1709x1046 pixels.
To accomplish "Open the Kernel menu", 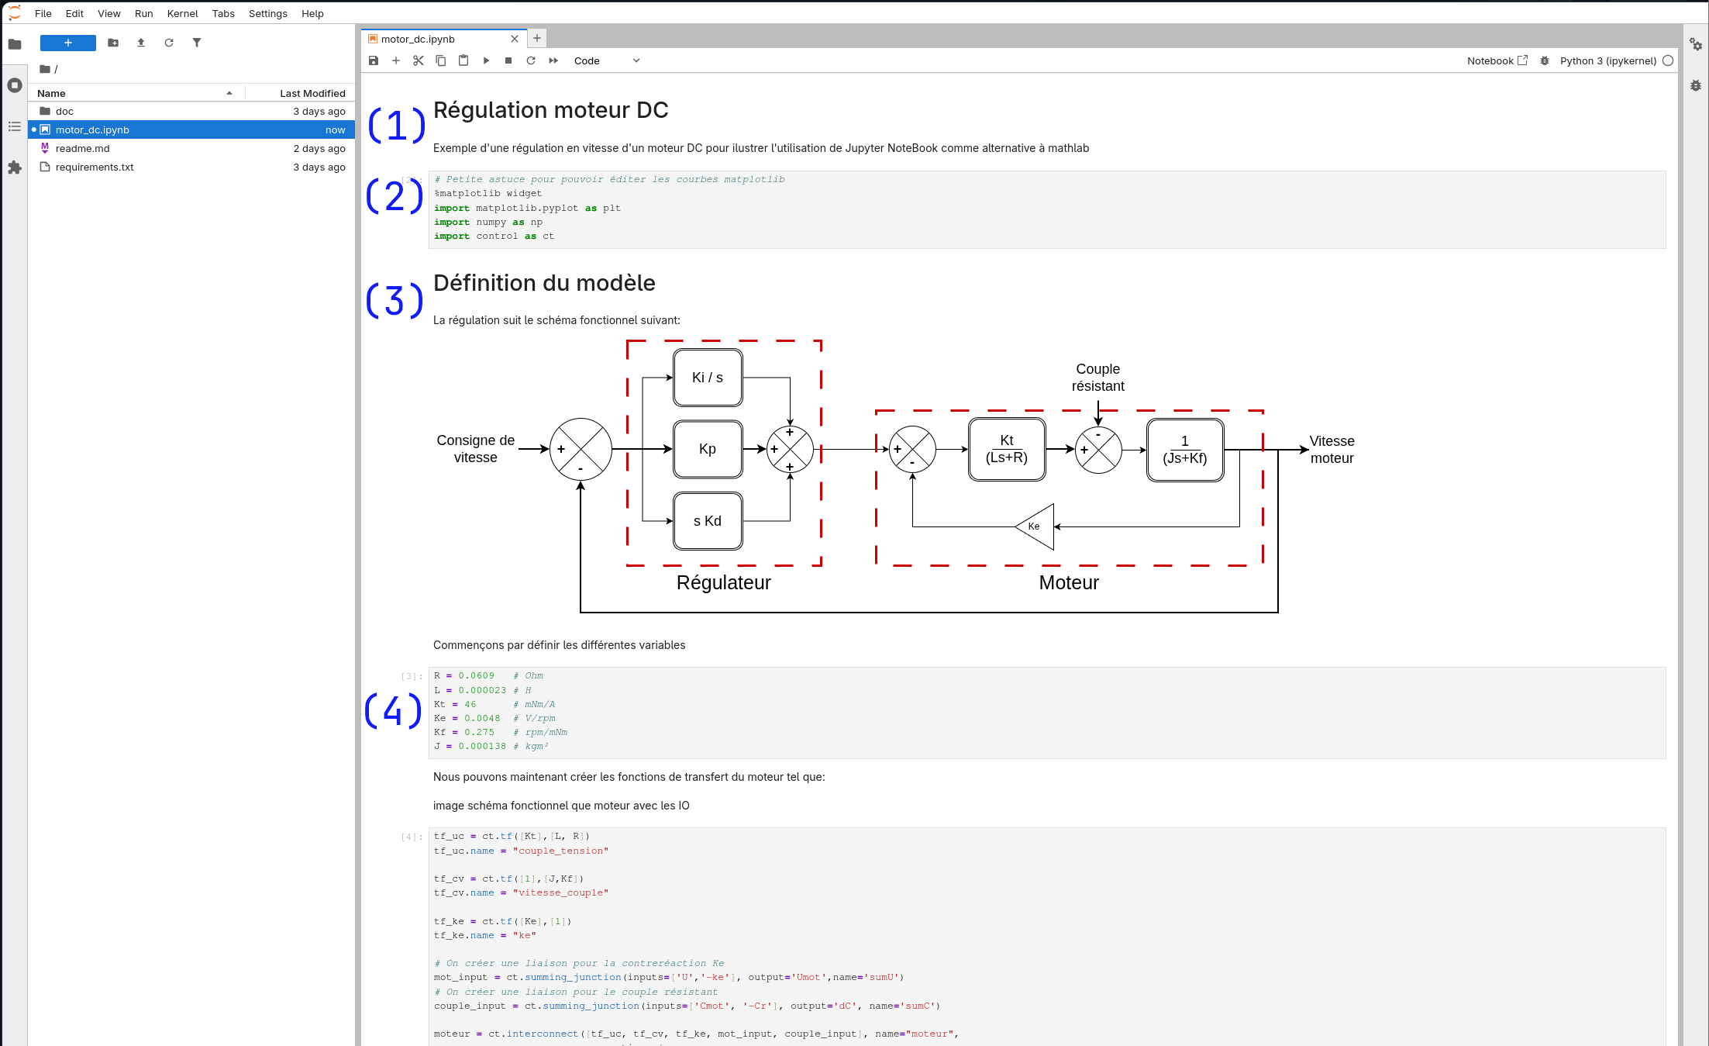I will (182, 13).
